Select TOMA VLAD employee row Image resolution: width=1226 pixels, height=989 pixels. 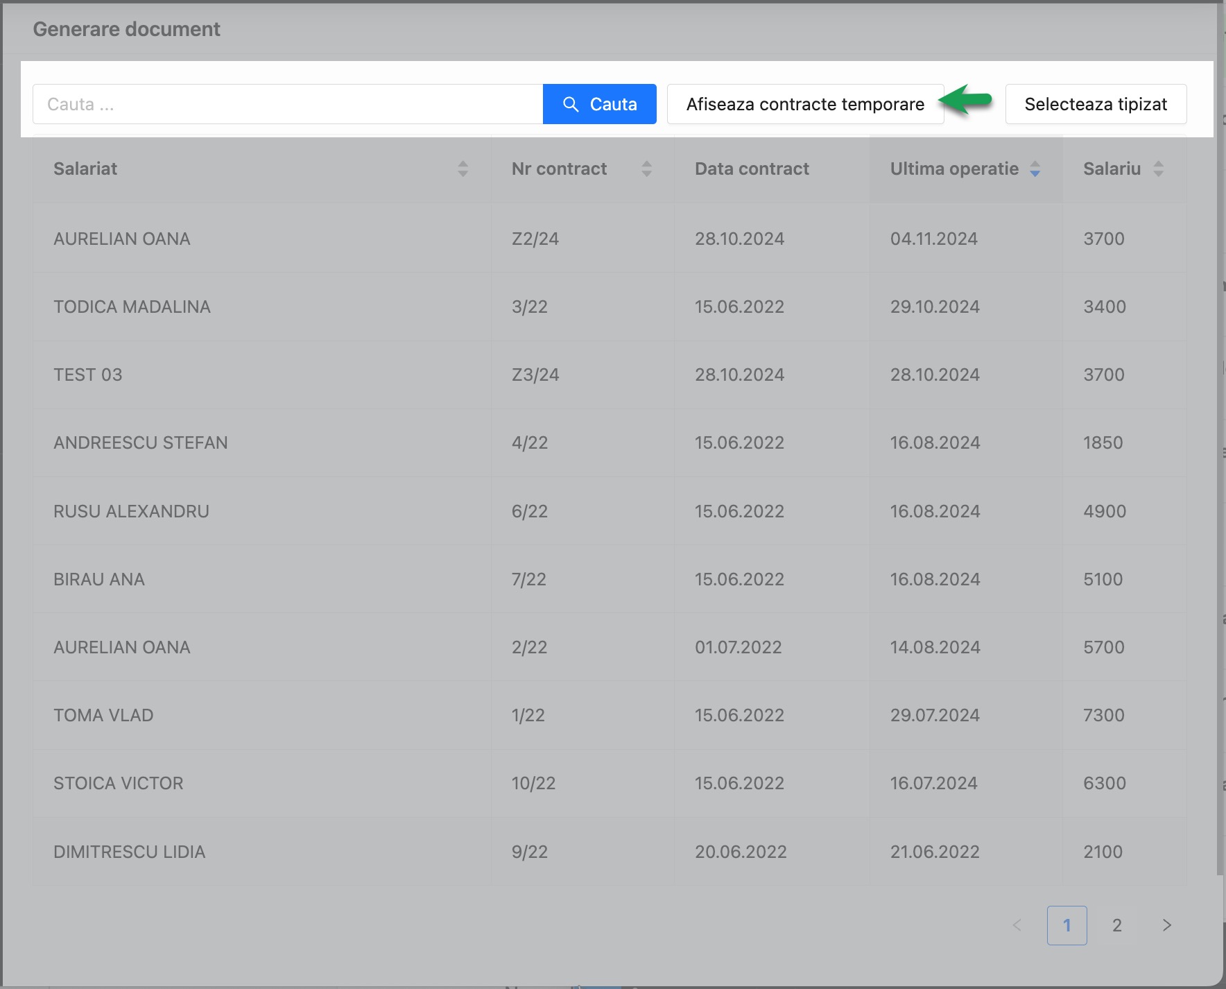coord(610,715)
